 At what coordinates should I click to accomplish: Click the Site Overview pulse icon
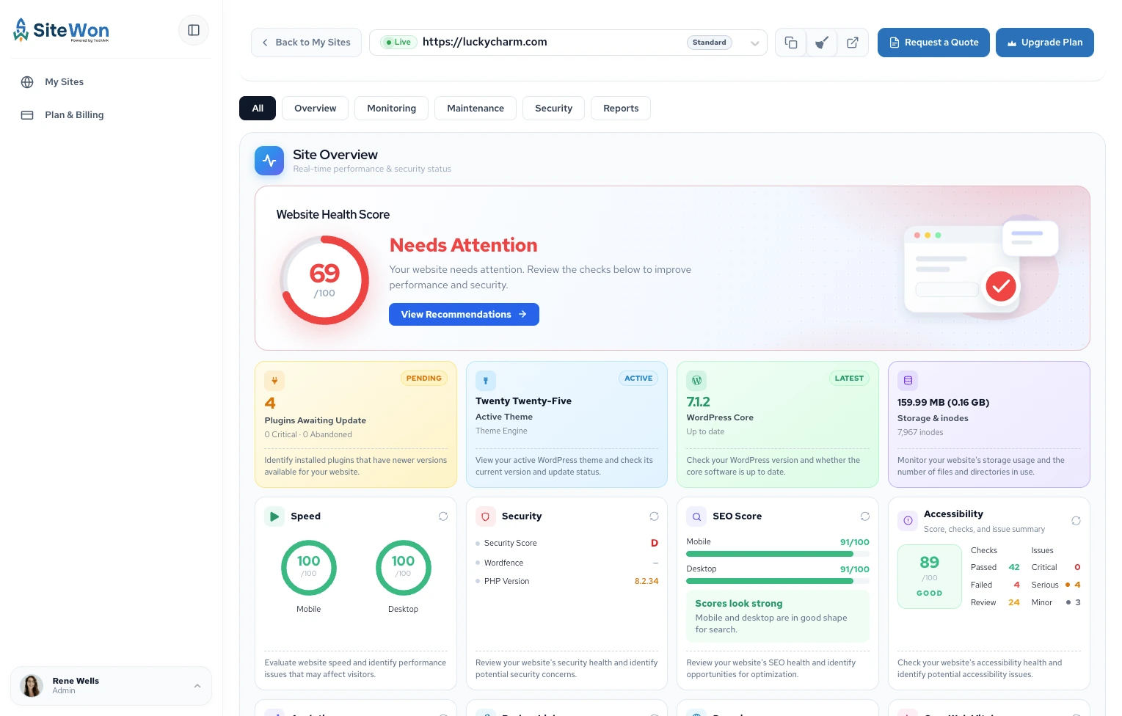(x=269, y=161)
